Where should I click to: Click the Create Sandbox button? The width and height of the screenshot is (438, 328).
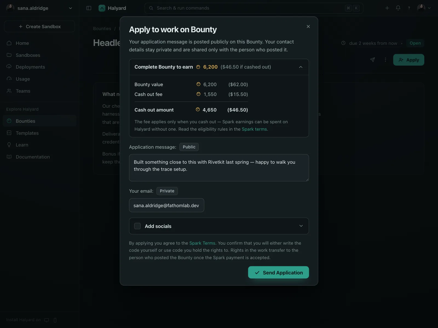[39, 27]
